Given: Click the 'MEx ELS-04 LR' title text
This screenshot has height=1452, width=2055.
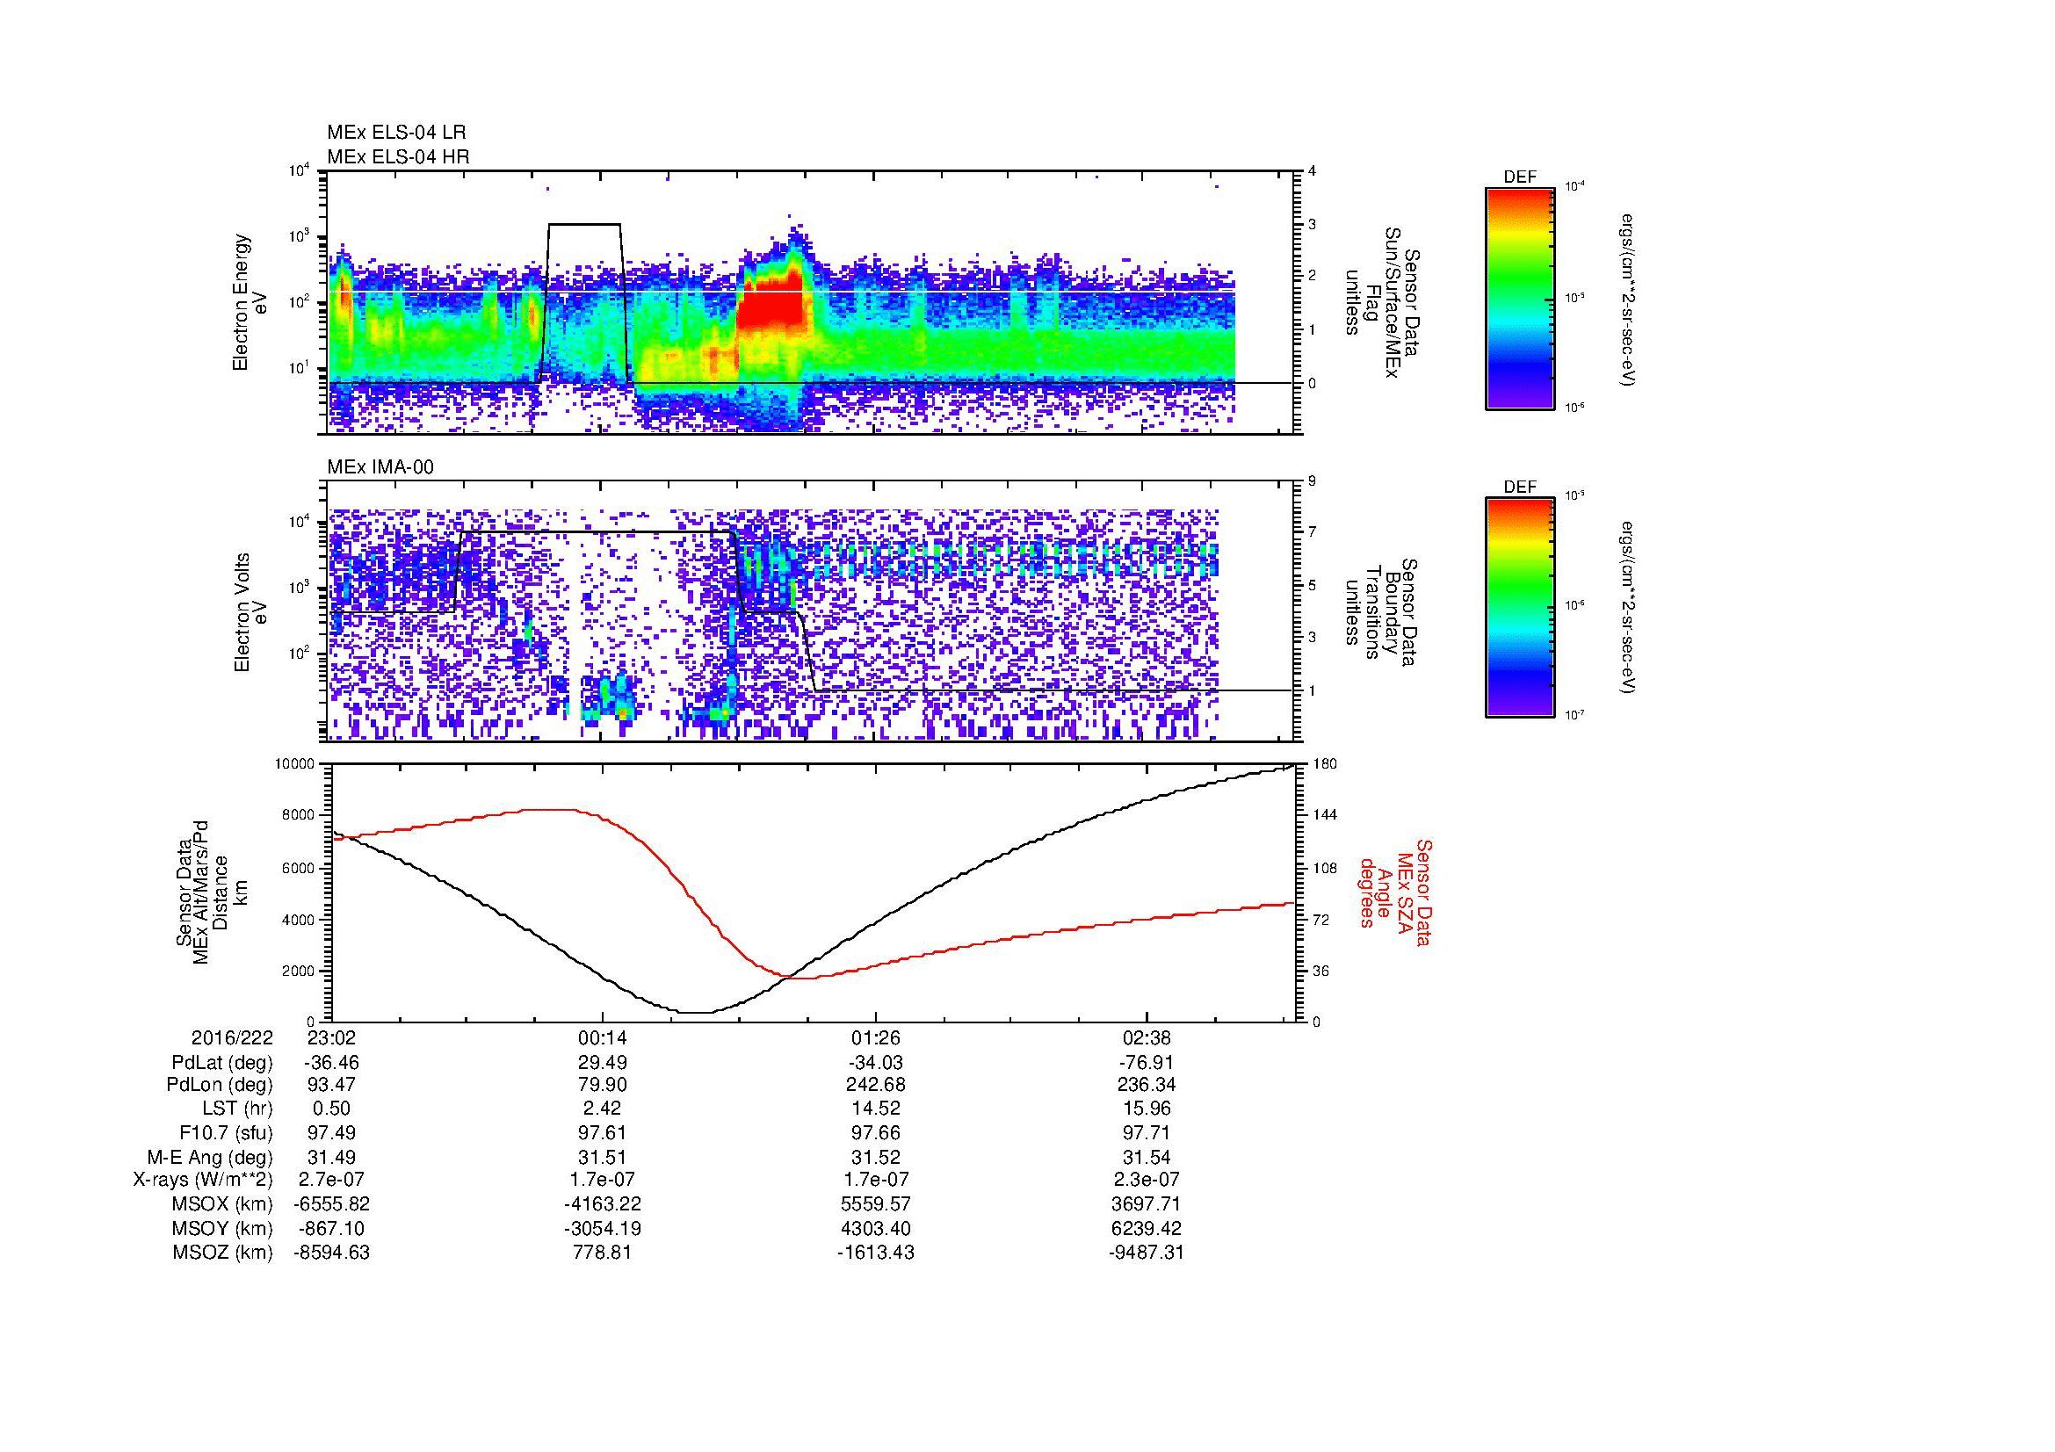Looking at the screenshot, I should click(396, 133).
